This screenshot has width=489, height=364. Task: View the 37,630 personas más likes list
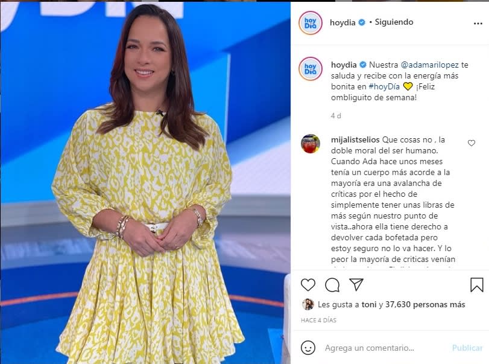[425, 304]
